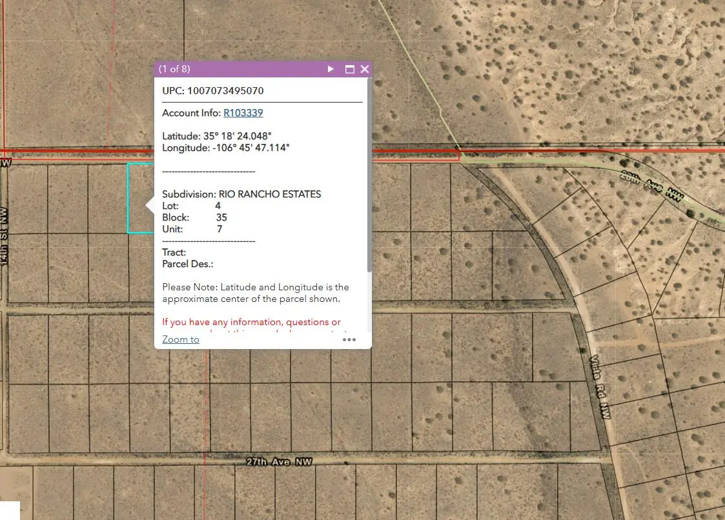
Task: Click the Zoom to link
Action: (x=180, y=339)
